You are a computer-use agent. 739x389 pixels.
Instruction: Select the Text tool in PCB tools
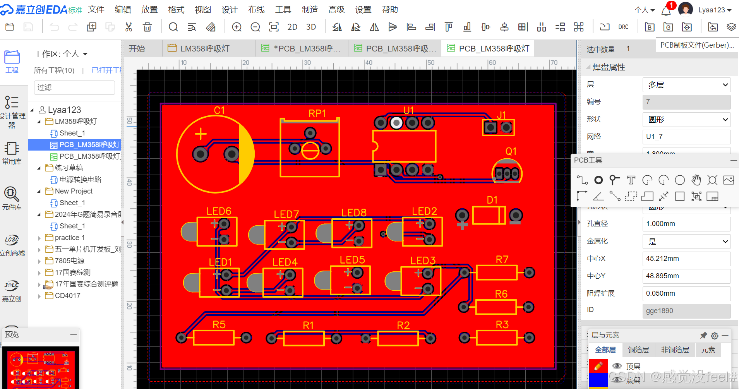tap(631, 180)
